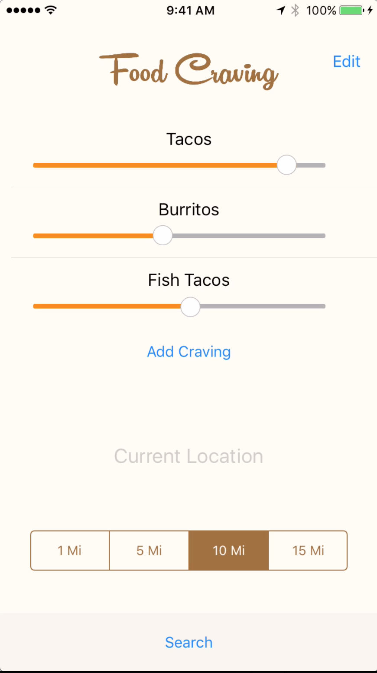377x673 pixels.
Task: Select the 1 Mi distance segment
Action: click(70, 551)
